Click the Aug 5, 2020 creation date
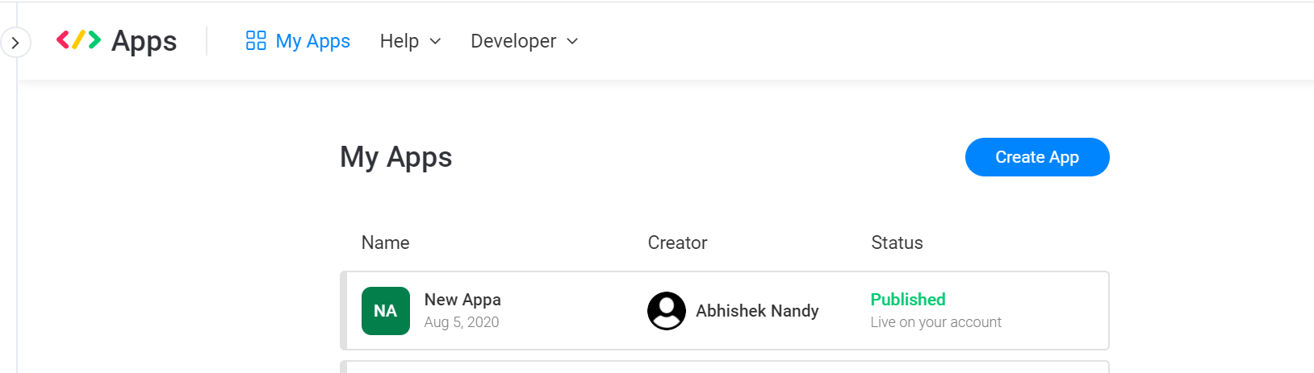 [462, 322]
